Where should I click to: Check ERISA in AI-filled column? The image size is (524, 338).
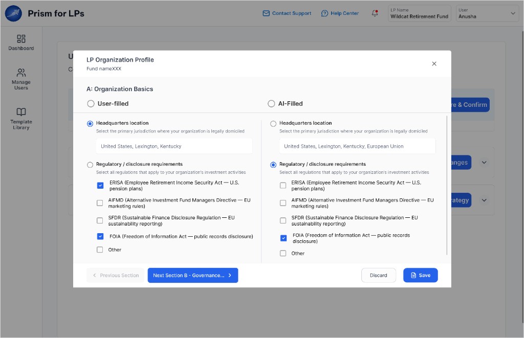tap(283, 186)
